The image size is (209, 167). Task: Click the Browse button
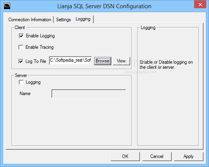point(103,61)
